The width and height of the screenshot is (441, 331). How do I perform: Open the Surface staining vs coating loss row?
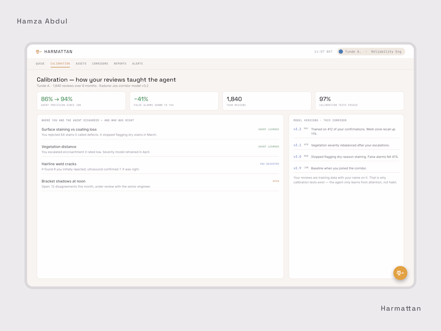(160, 132)
